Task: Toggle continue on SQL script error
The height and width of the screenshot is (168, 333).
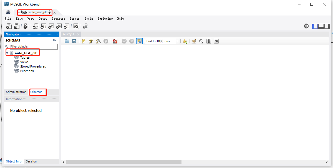Action: coord(115,41)
